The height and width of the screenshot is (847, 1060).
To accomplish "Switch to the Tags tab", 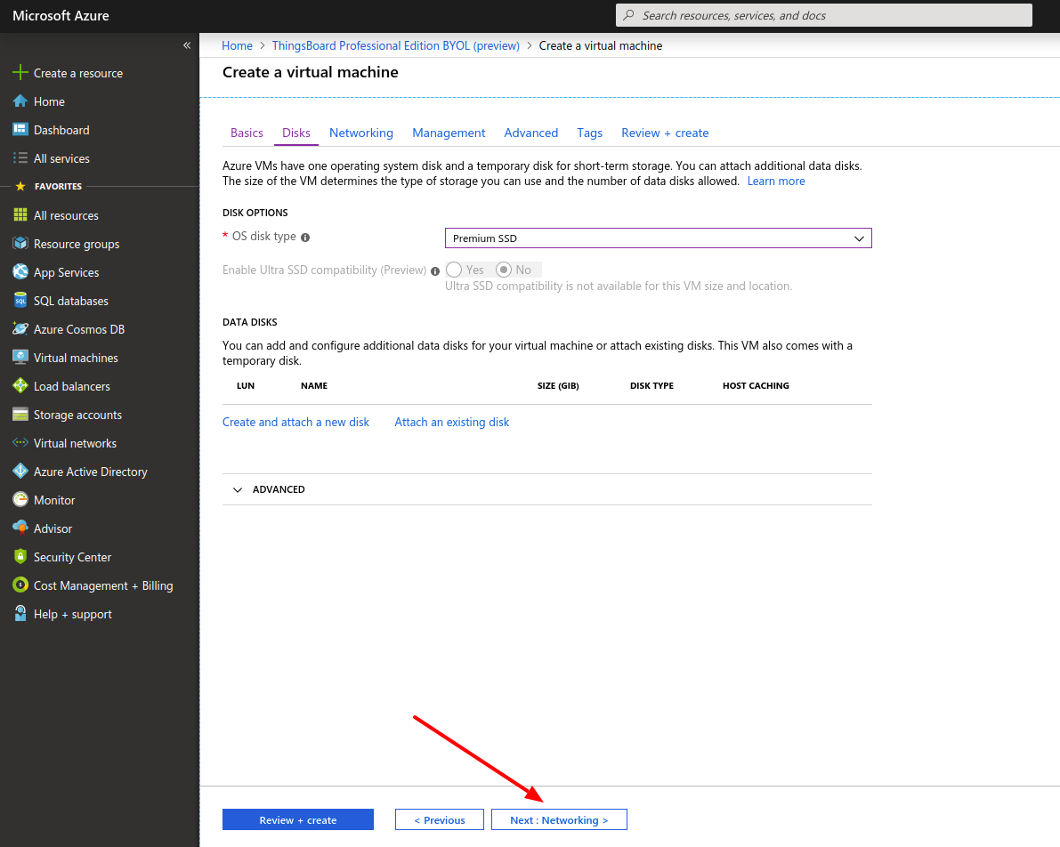I will pos(589,133).
